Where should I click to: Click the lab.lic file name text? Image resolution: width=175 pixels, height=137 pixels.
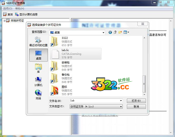point(65,50)
